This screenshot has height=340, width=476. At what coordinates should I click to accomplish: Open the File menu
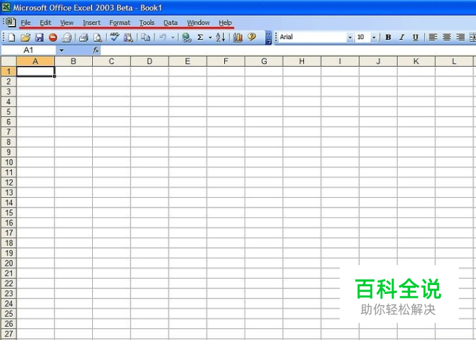(25, 23)
